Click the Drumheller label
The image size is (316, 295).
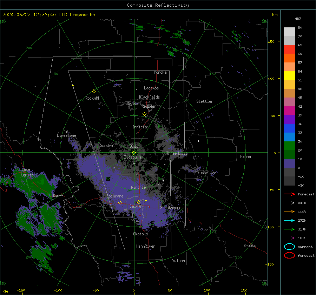206,173
